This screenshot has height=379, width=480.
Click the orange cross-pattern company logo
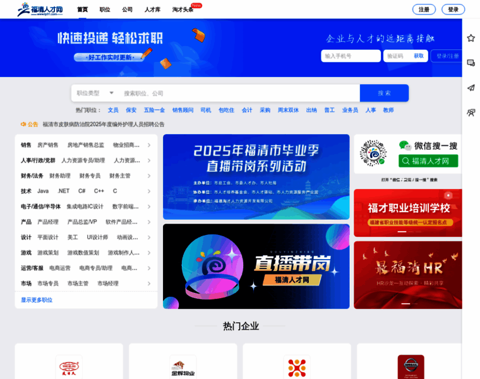[297, 368]
